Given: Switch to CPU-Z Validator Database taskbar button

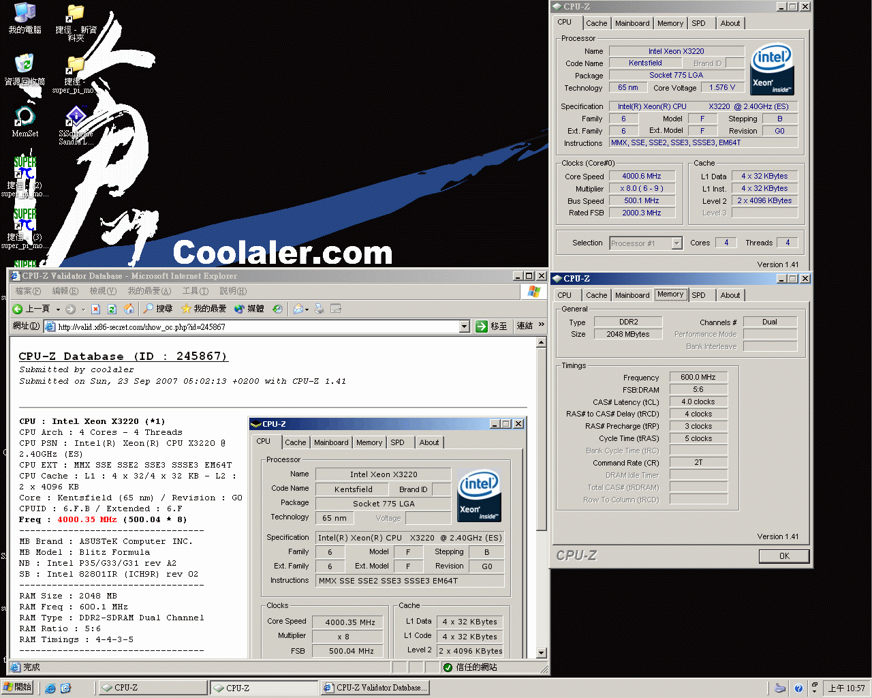Looking at the screenshot, I should [375, 688].
